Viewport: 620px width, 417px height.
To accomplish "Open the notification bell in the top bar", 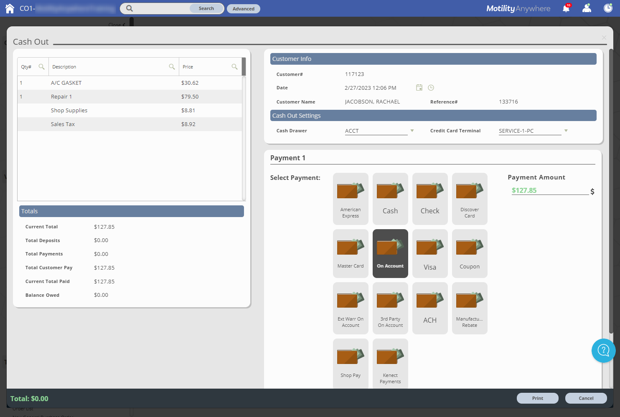I will [x=566, y=8].
